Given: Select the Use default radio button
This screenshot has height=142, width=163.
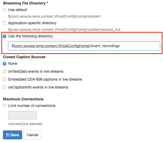Looking at the screenshot, I should 4,10.
